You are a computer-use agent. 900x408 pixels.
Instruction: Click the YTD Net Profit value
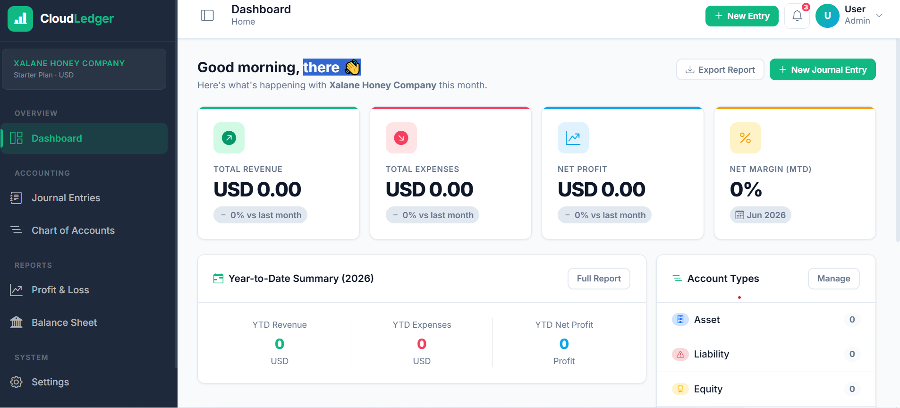click(564, 344)
